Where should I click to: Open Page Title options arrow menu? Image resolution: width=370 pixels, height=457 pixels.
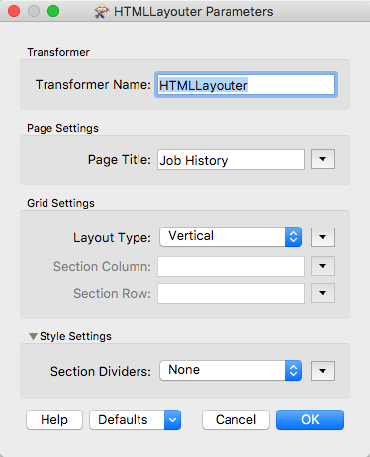(323, 159)
